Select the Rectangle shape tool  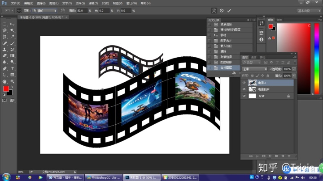tap(13, 75)
